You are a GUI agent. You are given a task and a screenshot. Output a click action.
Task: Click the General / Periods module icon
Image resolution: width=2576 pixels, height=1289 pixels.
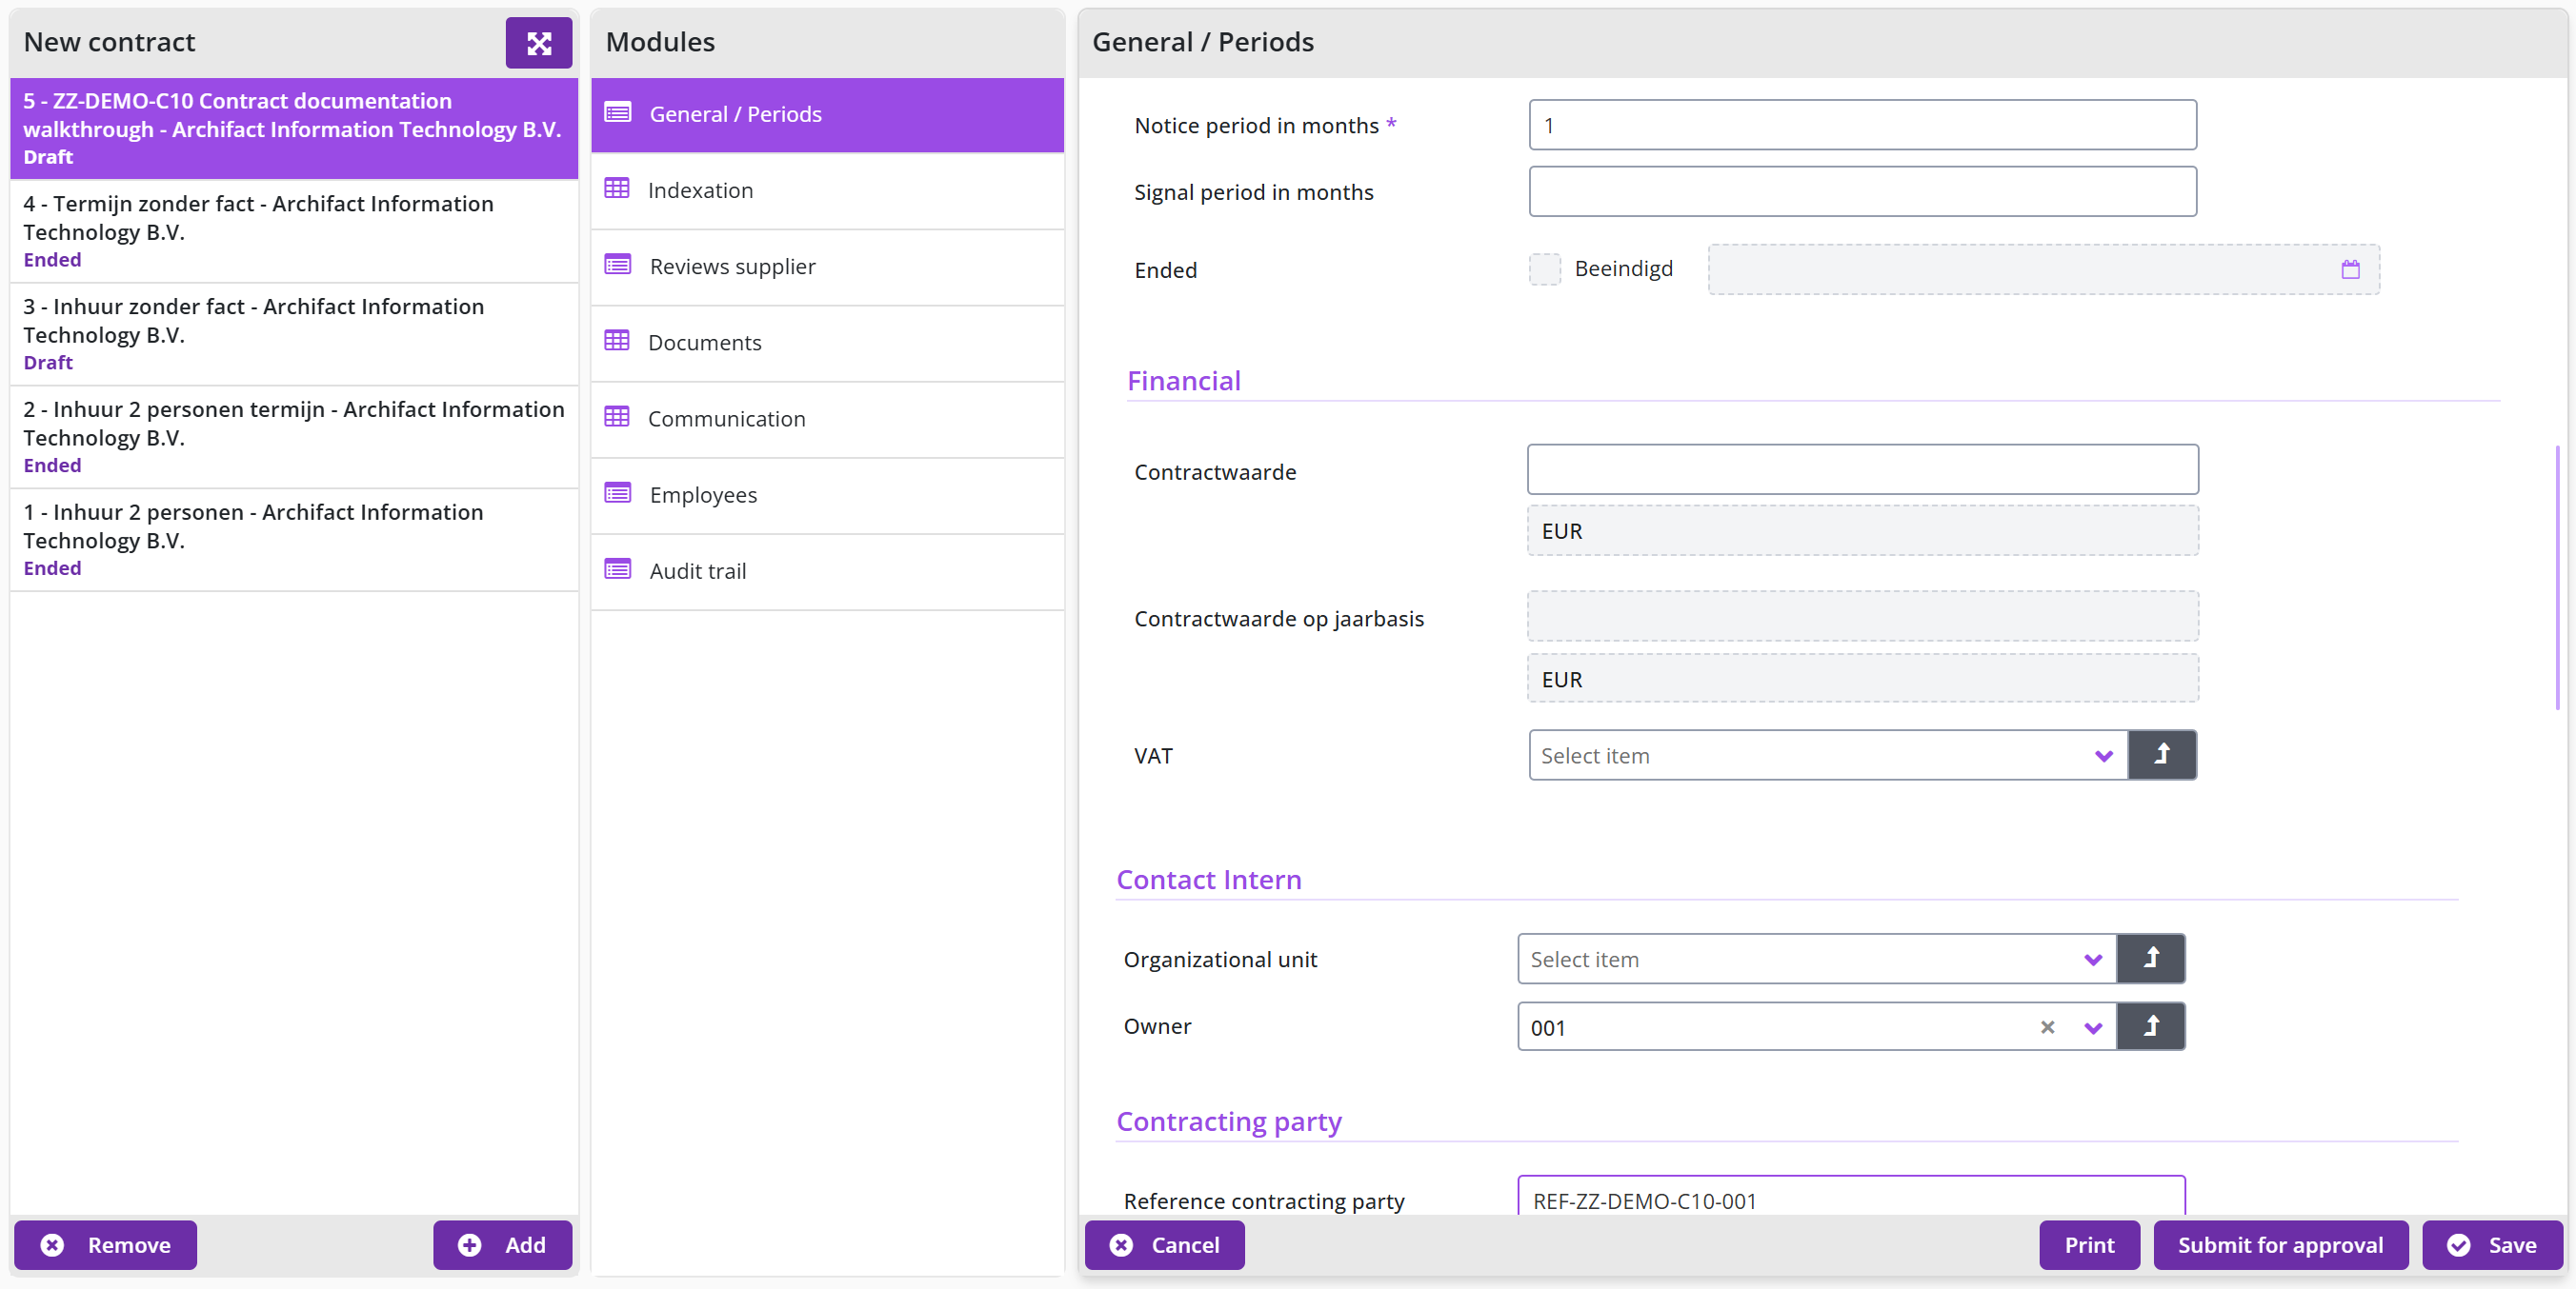click(618, 113)
